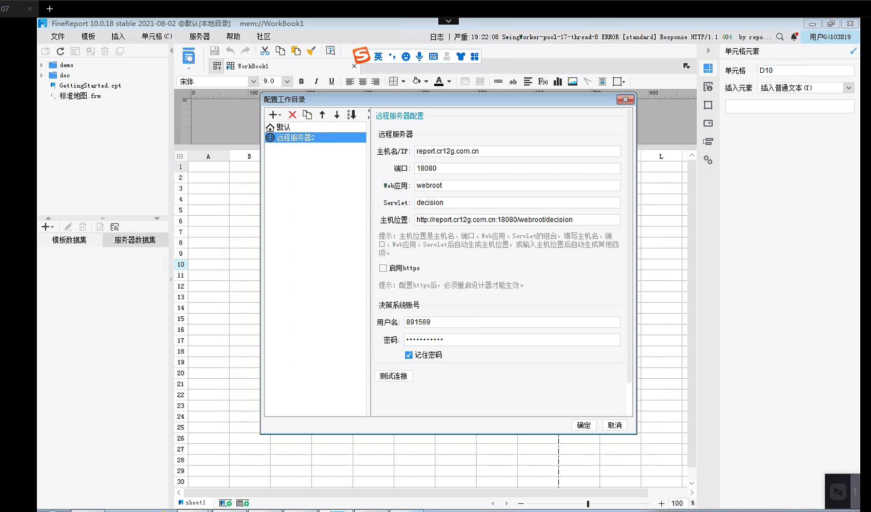Switch to the 服务器数据集 tab

tap(135, 240)
